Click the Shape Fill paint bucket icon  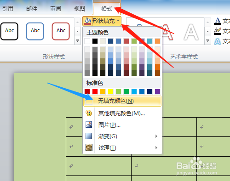[87, 21]
